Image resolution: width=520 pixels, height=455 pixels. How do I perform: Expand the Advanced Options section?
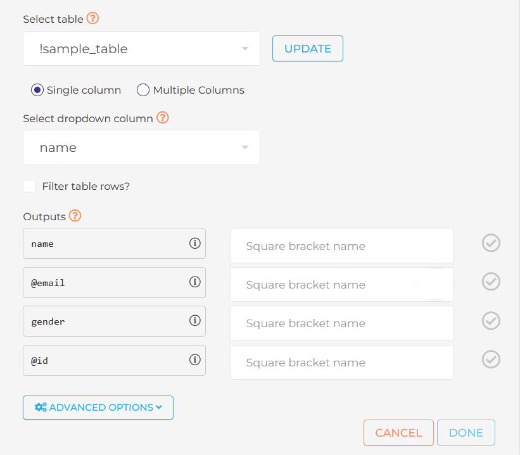[98, 408]
